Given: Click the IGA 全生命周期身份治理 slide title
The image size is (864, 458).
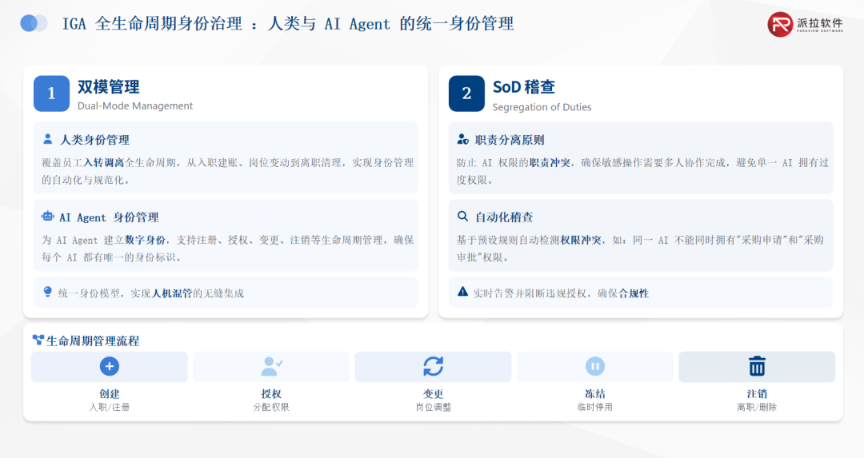Looking at the screenshot, I should pos(288,24).
